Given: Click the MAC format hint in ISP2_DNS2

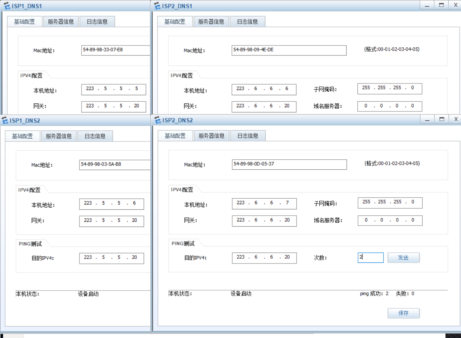Looking at the screenshot, I should (392, 163).
